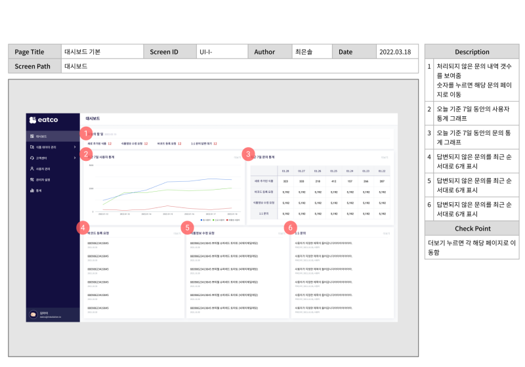525x367 pixels.
Task: Click the user profile avatar at sidebar bottom
Action: (x=33, y=315)
